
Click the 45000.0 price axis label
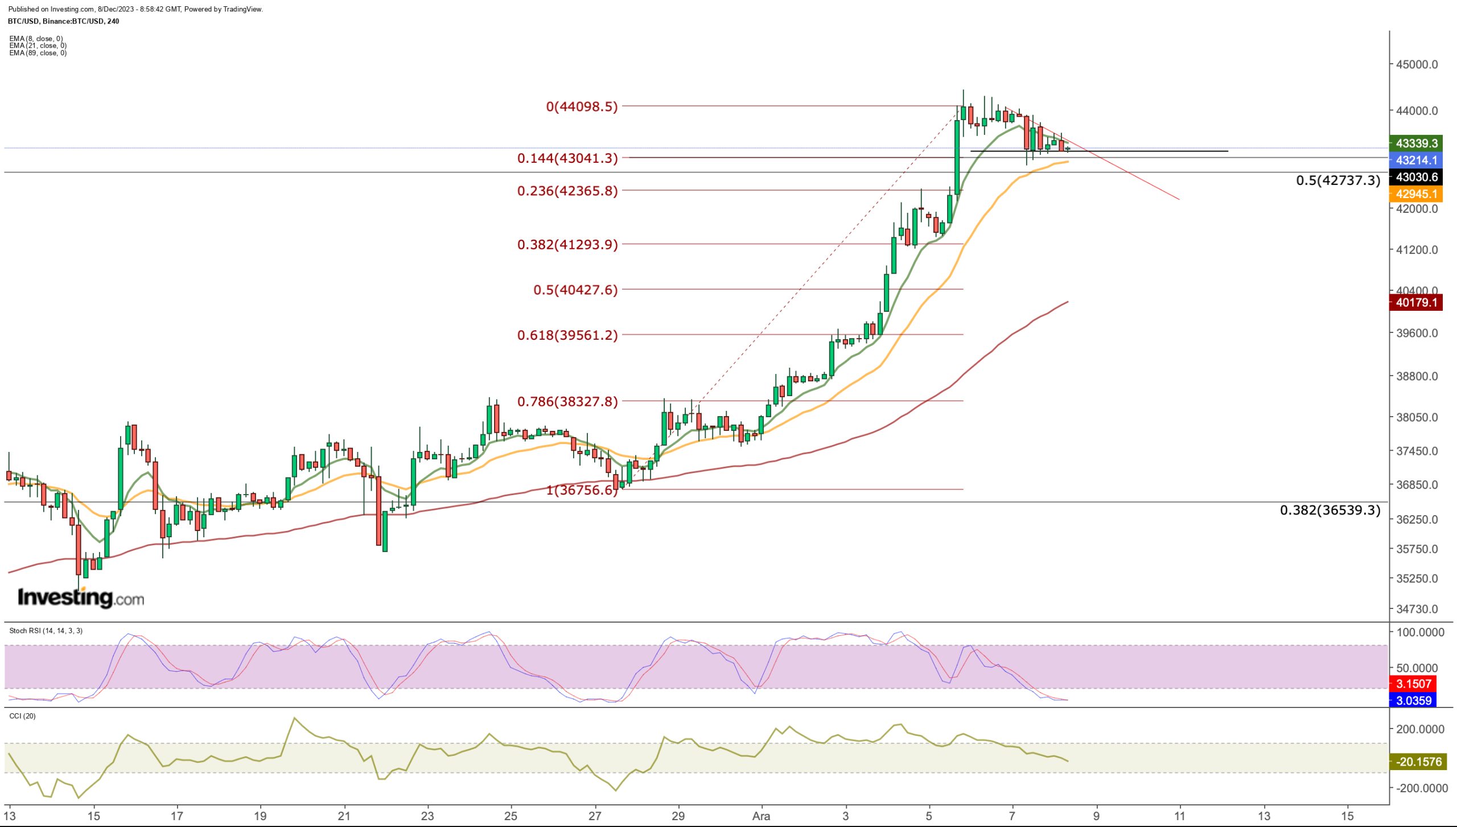point(1417,65)
